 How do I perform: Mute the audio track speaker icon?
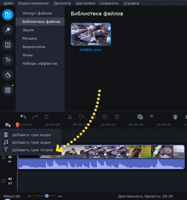pyautogui.click(x=10, y=179)
